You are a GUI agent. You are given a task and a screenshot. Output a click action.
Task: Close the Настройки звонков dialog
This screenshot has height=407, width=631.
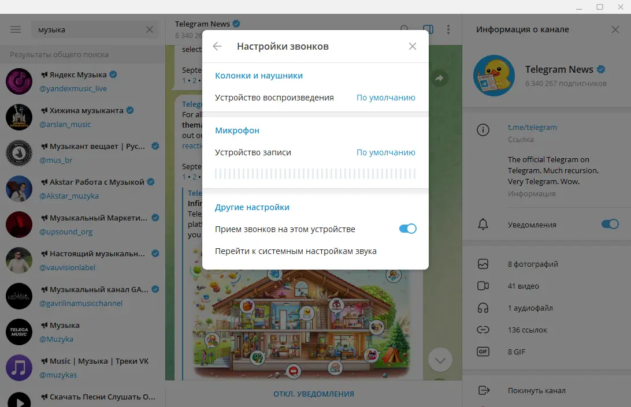pyautogui.click(x=413, y=46)
